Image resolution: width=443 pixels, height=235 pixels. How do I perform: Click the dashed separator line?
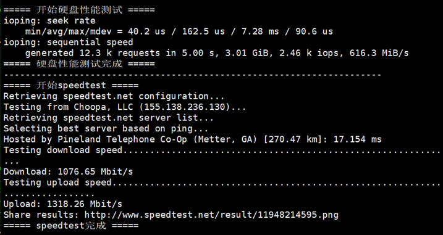click(x=192, y=75)
